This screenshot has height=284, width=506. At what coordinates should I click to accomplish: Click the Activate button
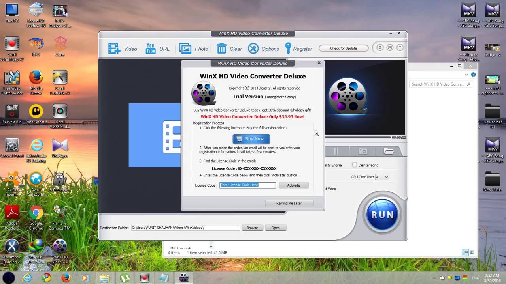(293, 185)
